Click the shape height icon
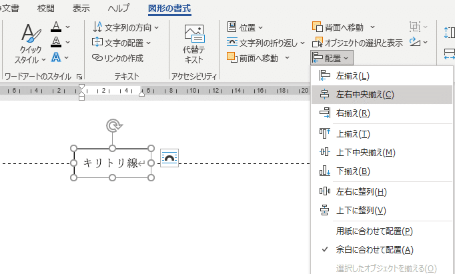The image size is (455, 274). [449, 33]
